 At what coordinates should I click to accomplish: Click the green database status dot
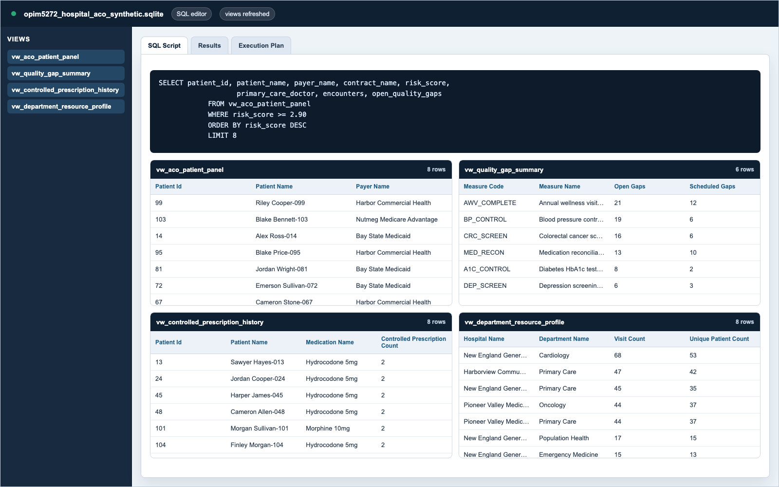pyautogui.click(x=14, y=14)
